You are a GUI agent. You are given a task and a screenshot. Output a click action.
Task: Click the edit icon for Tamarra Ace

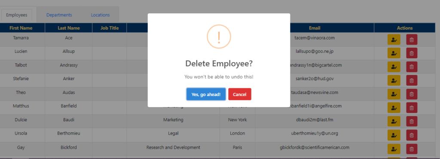click(x=394, y=40)
